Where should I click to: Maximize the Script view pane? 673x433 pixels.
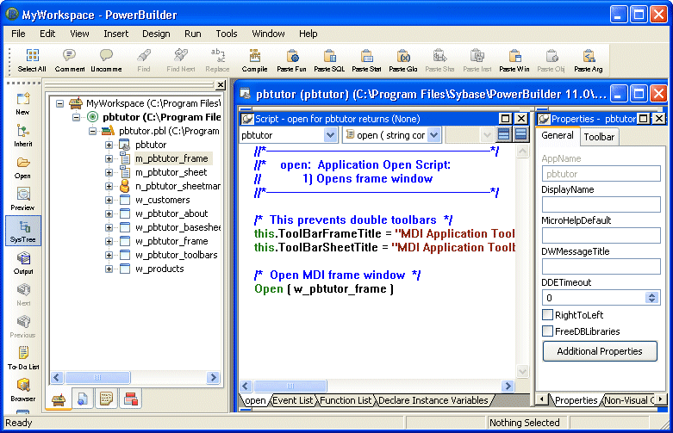click(506, 119)
